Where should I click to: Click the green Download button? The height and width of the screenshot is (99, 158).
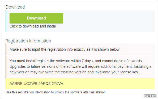(36, 18)
